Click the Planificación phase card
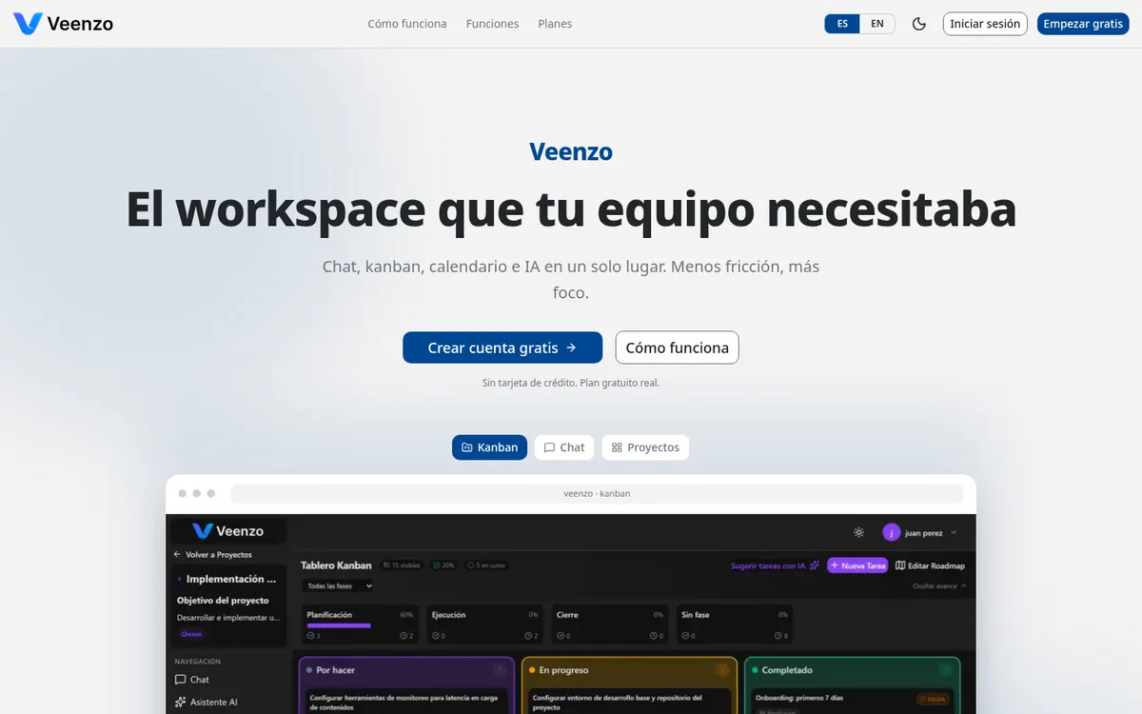 click(360, 625)
